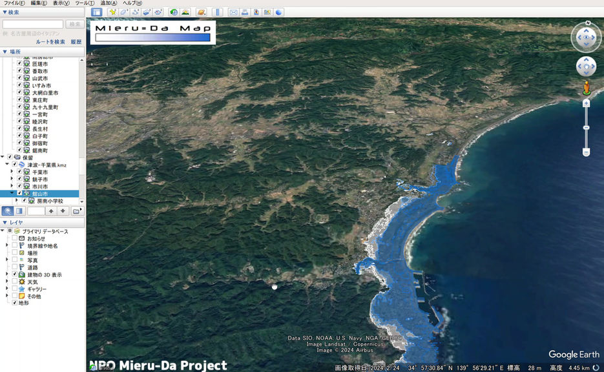Add a path from the toolbar

(135, 12)
